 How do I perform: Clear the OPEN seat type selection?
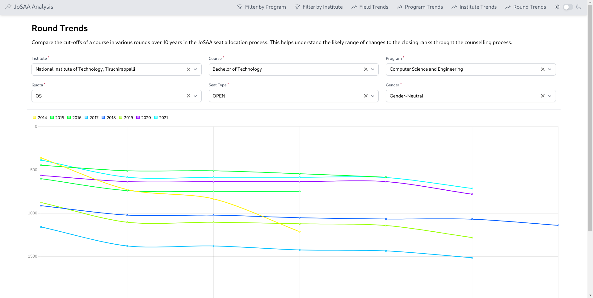[366, 96]
